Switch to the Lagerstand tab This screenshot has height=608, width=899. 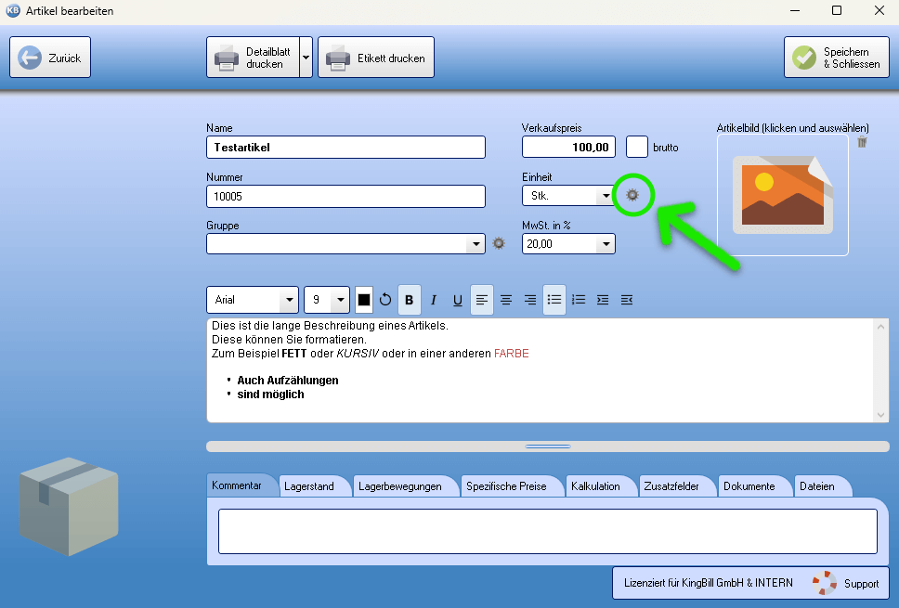[x=309, y=486]
